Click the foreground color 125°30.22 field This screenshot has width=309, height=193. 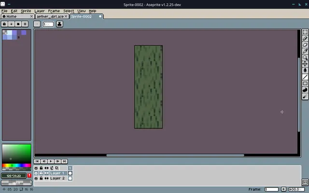[14, 176]
